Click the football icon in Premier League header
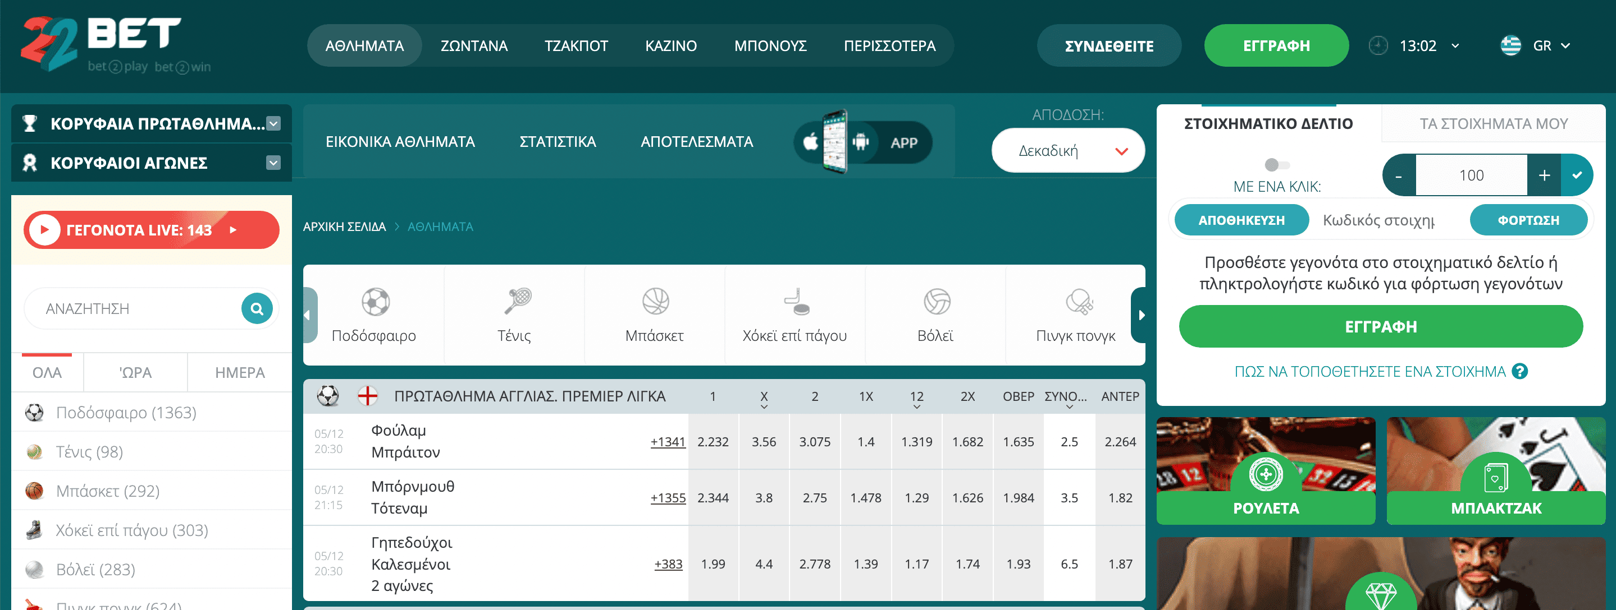The image size is (1616, 610). [327, 396]
